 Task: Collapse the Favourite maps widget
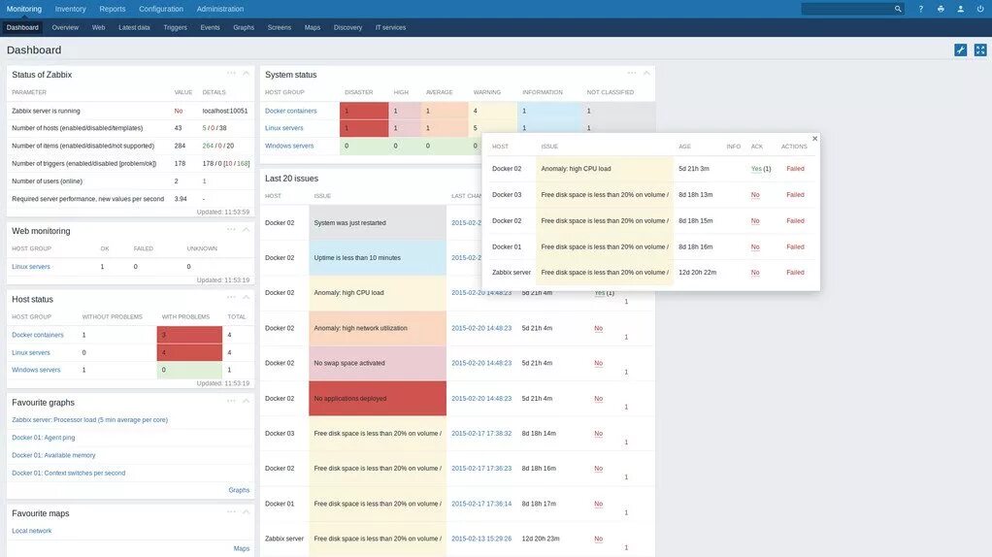247,512
